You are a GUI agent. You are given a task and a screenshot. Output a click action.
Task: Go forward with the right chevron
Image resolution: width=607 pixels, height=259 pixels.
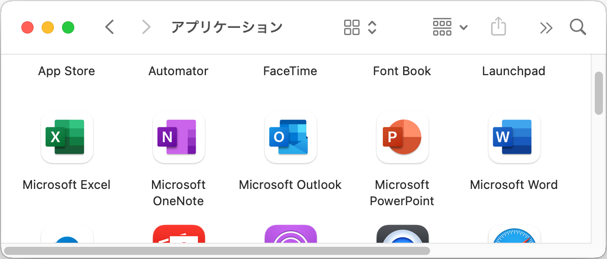click(x=146, y=27)
